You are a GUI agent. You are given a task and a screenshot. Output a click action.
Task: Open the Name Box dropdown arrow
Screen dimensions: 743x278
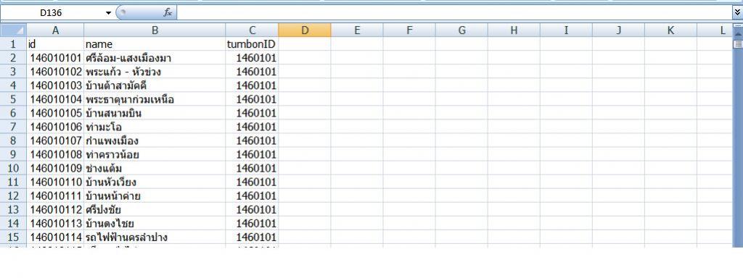pos(109,13)
